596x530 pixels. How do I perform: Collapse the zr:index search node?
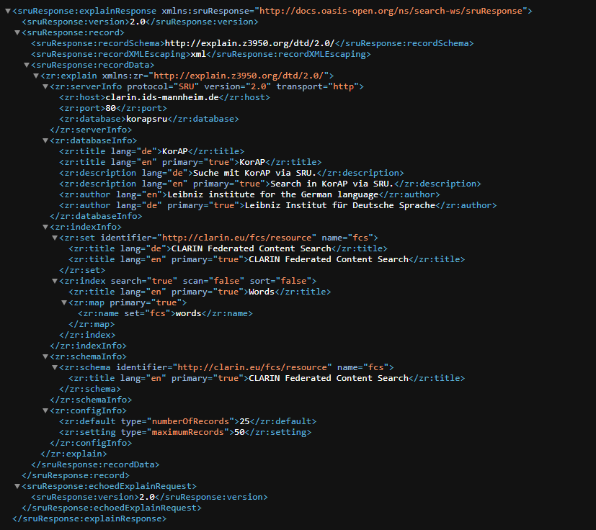pyautogui.click(x=55, y=281)
